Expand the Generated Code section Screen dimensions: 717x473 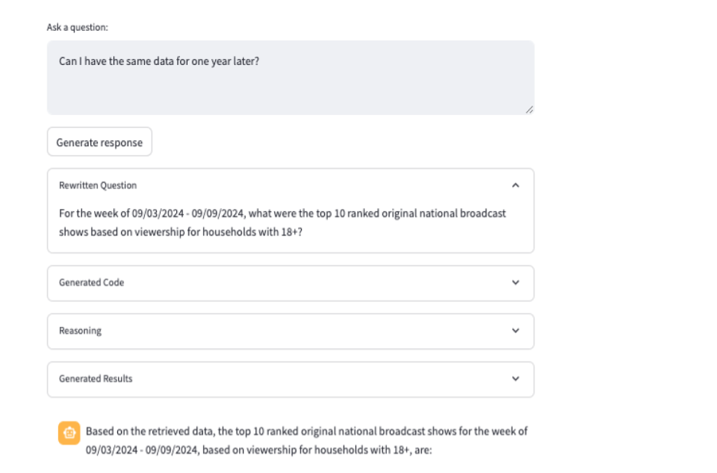click(x=92, y=282)
